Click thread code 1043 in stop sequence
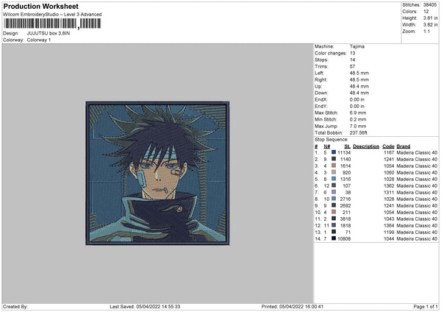Screen dimensions: 441x312 coord(389,219)
